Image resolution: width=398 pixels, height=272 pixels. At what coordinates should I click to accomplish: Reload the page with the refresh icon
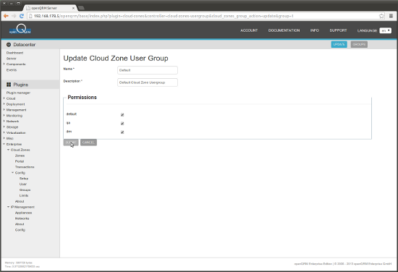point(22,16)
